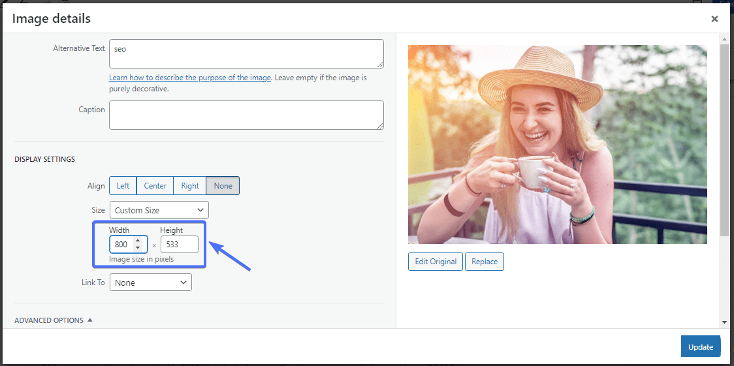Click the scrollbar's down arrow
The image size is (734, 366).
point(724,322)
